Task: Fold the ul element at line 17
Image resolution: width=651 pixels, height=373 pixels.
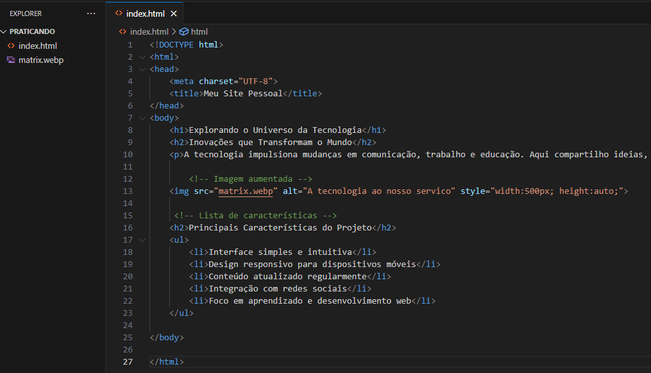Action: [x=142, y=240]
